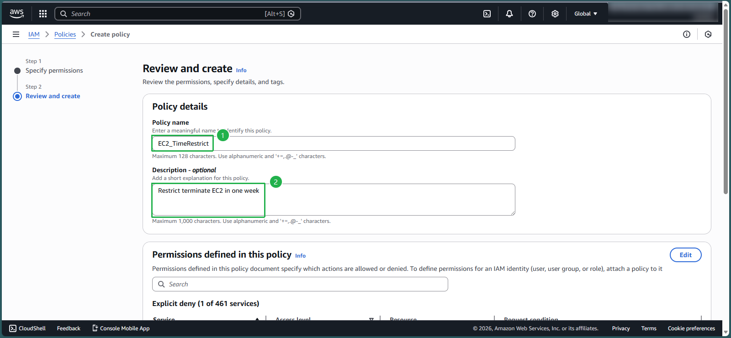The width and height of the screenshot is (731, 338).
Task: Open CloudShell in the footer
Action: (x=27, y=328)
